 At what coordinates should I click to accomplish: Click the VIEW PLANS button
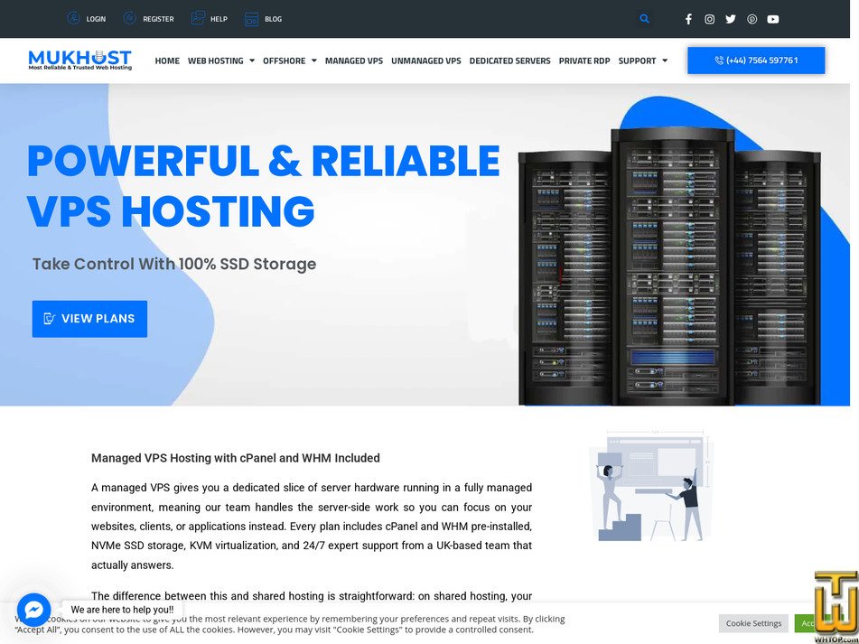tap(89, 319)
